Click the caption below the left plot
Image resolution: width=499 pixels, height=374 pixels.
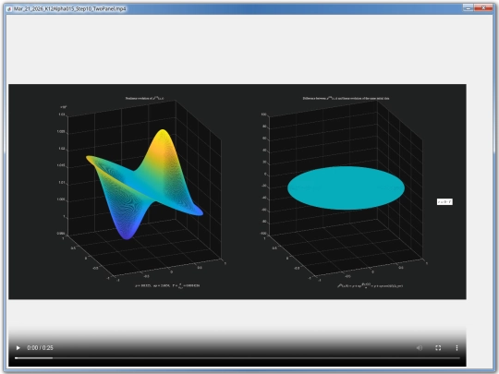pyautogui.click(x=167, y=285)
